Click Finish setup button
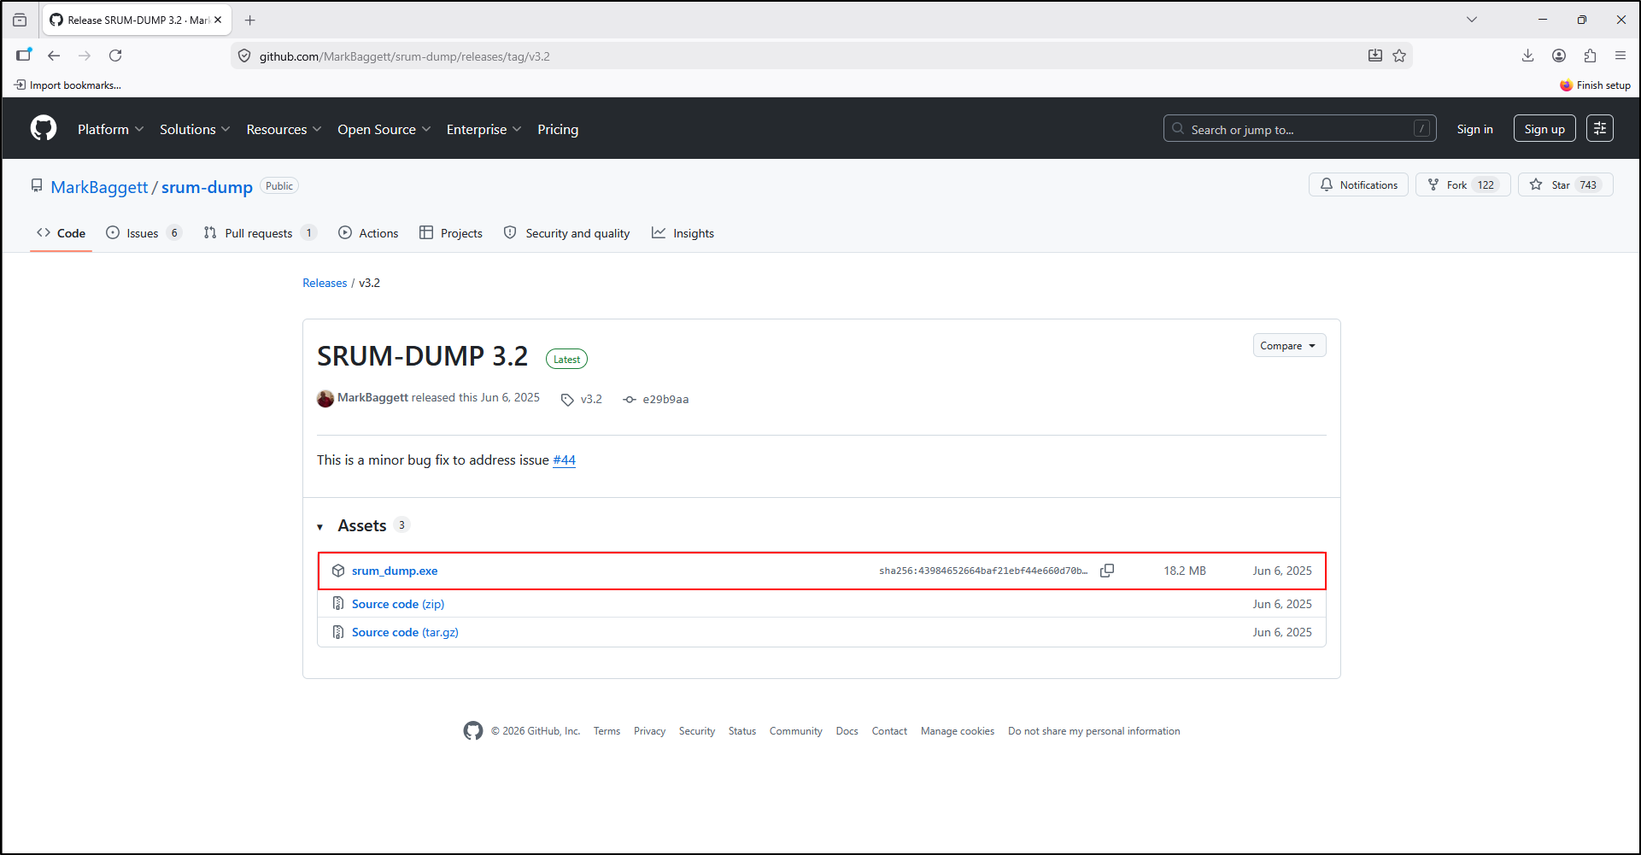 point(1595,85)
